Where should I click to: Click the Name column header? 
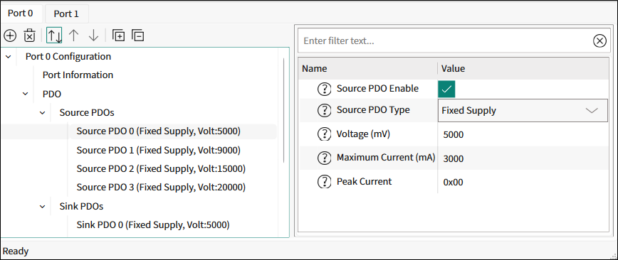point(367,68)
